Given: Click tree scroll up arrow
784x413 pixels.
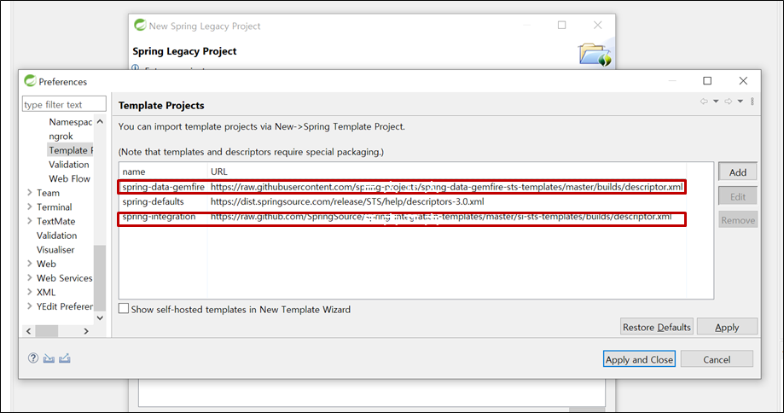Looking at the screenshot, I should (100, 121).
